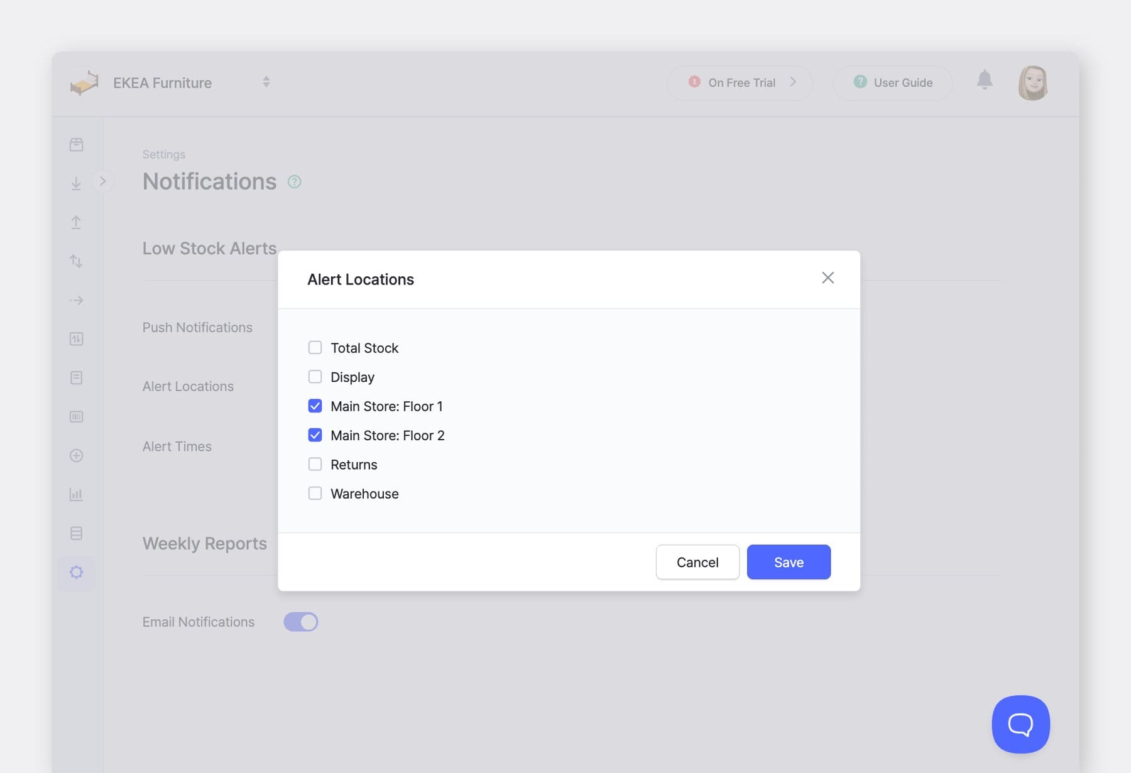
Task: Open the barcode scanning sidebar icon
Action: [76, 416]
